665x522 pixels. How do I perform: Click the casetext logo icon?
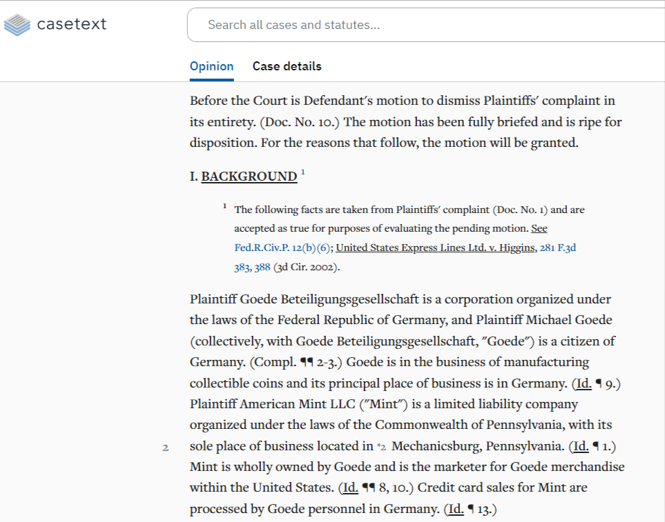(x=17, y=25)
